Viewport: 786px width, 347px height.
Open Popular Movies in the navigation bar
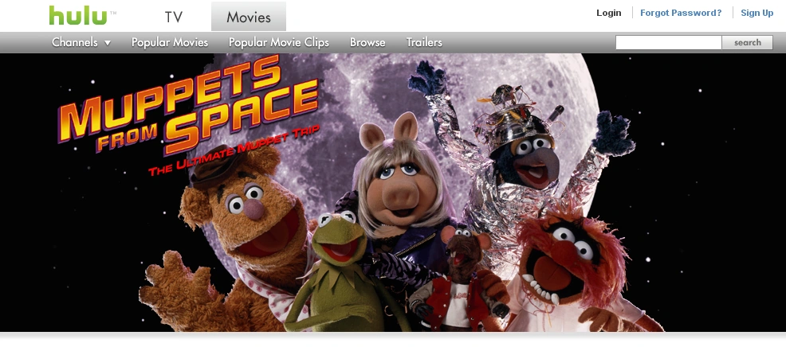click(170, 42)
